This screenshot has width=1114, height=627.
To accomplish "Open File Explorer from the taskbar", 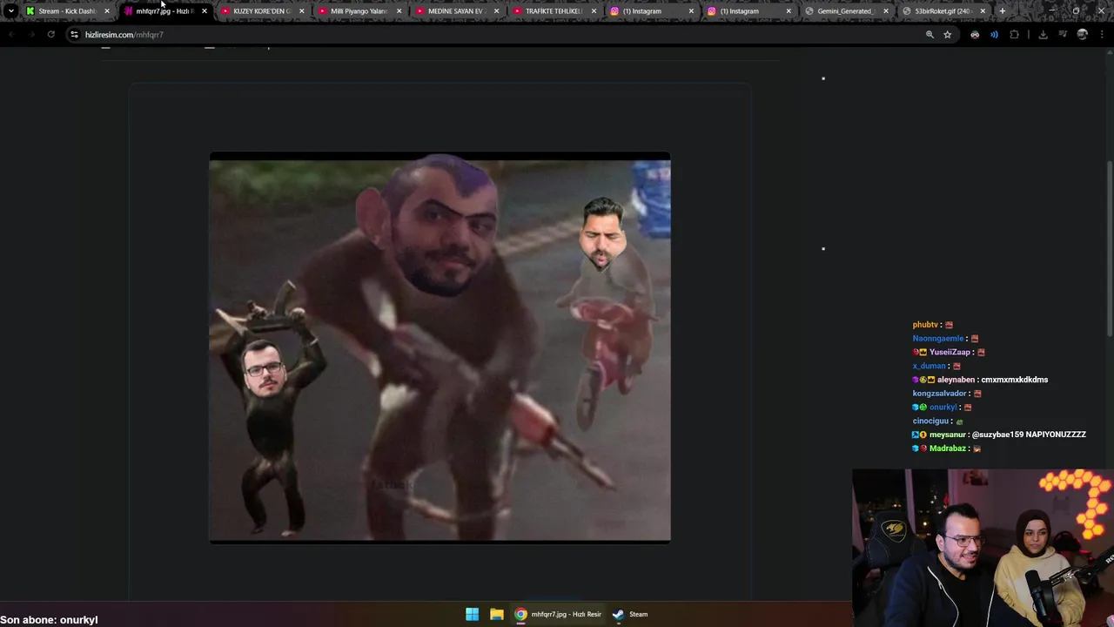I will [496, 614].
